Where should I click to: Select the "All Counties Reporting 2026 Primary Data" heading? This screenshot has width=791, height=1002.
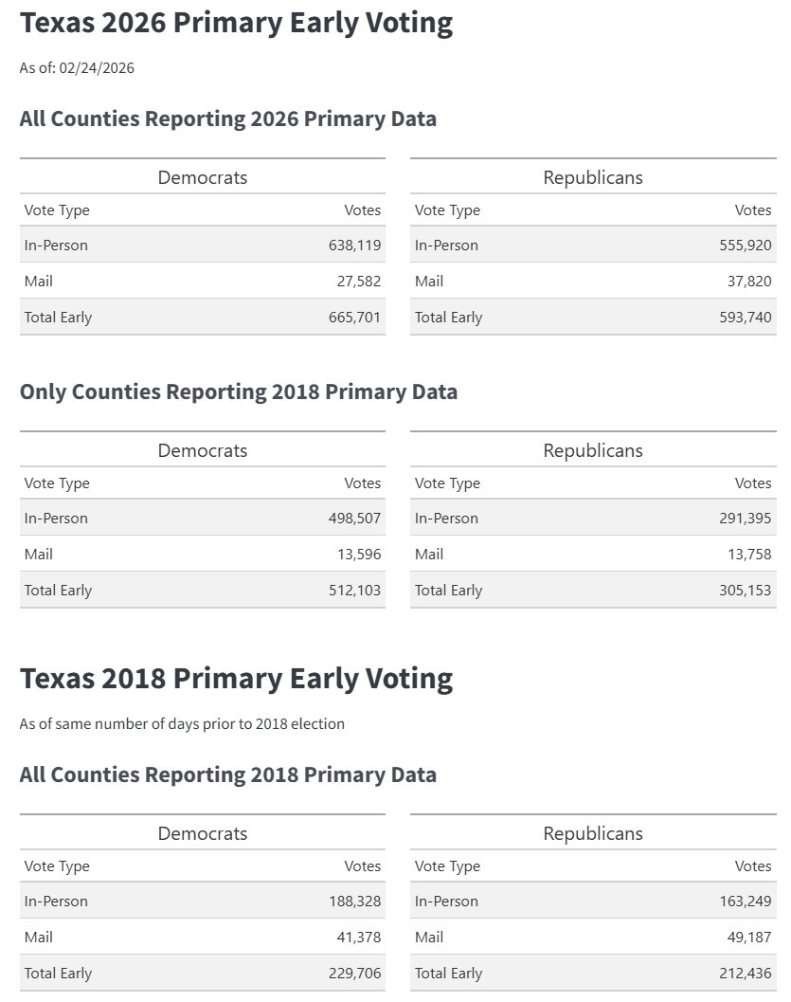[x=227, y=119]
